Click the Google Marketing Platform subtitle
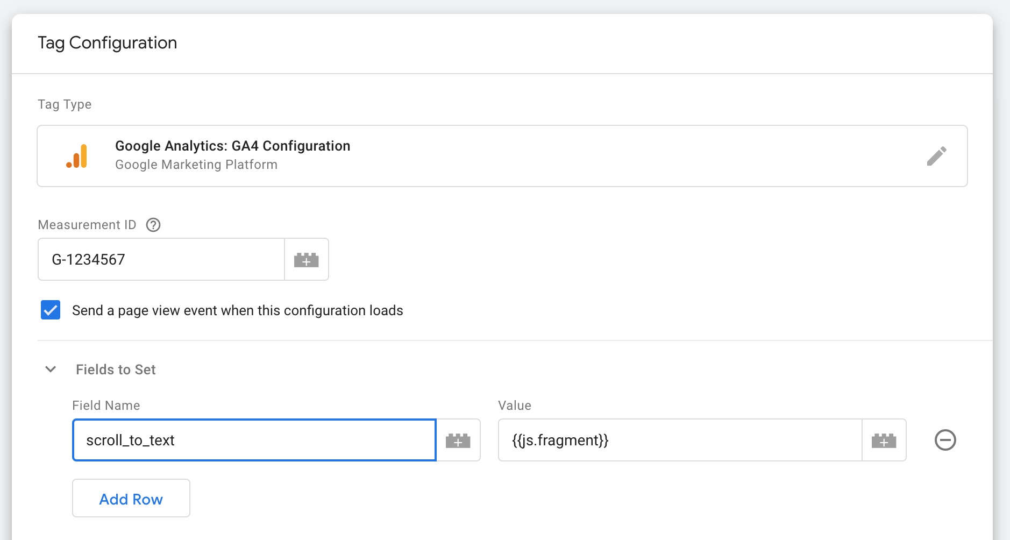Viewport: 1010px width, 540px height. (x=196, y=165)
